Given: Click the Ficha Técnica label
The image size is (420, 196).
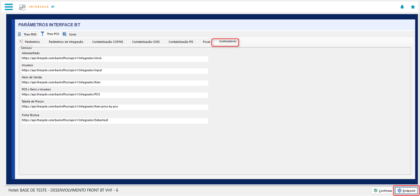Looking at the screenshot, I should tap(30, 115).
